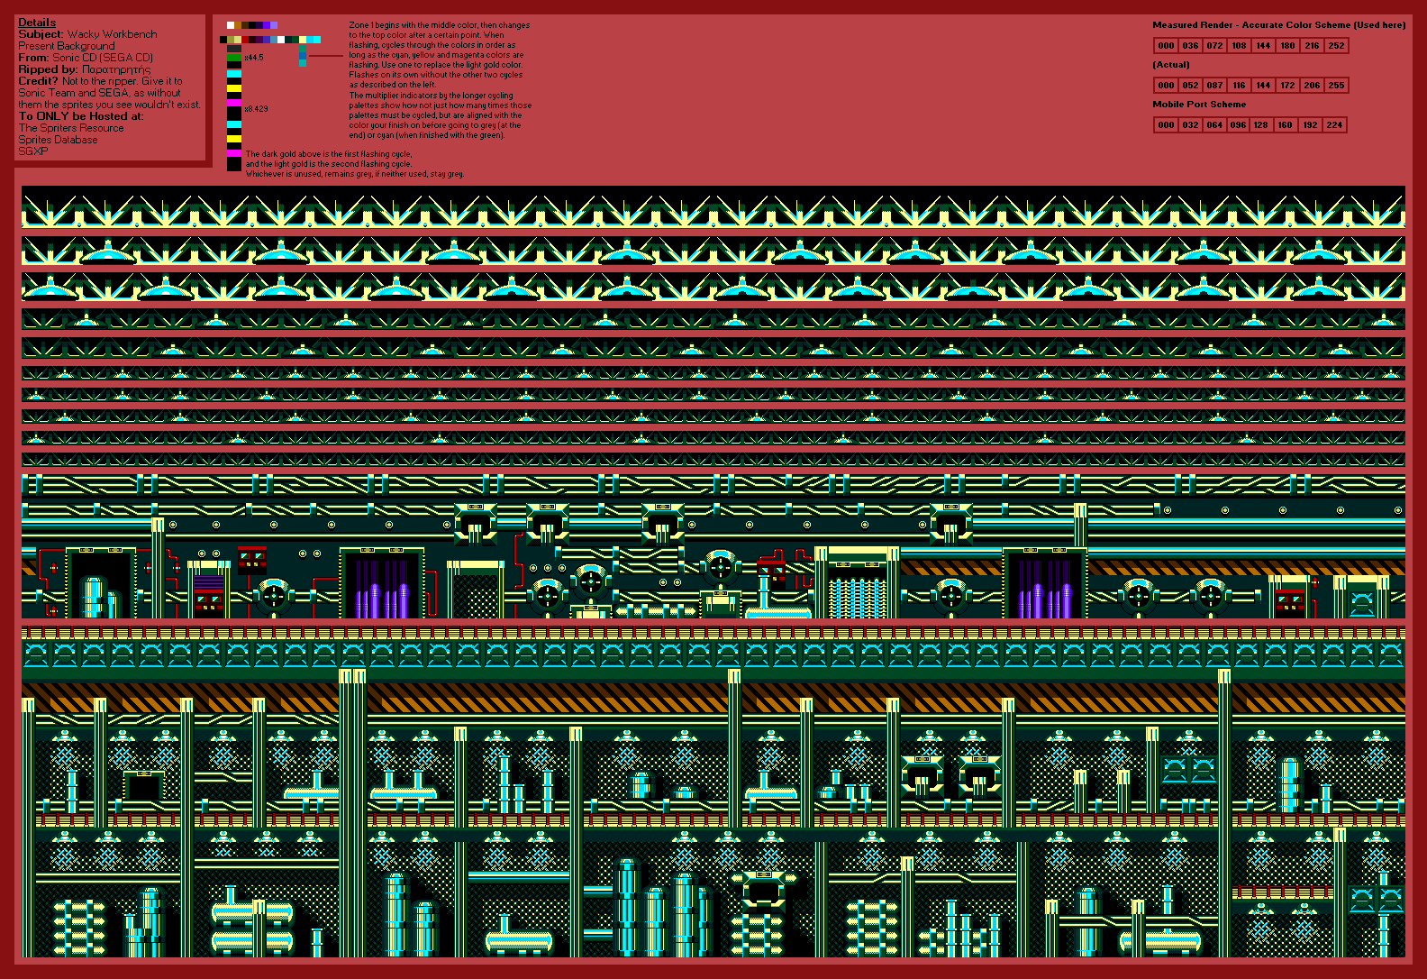Click '000' in the Mobile Port Scheme row

(x=1166, y=125)
